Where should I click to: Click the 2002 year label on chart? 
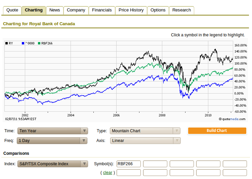point(25,115)
